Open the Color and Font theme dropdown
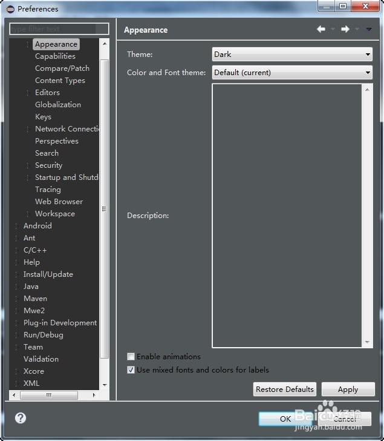This screenshot has width=384, height=441. [x=292, y=73]
